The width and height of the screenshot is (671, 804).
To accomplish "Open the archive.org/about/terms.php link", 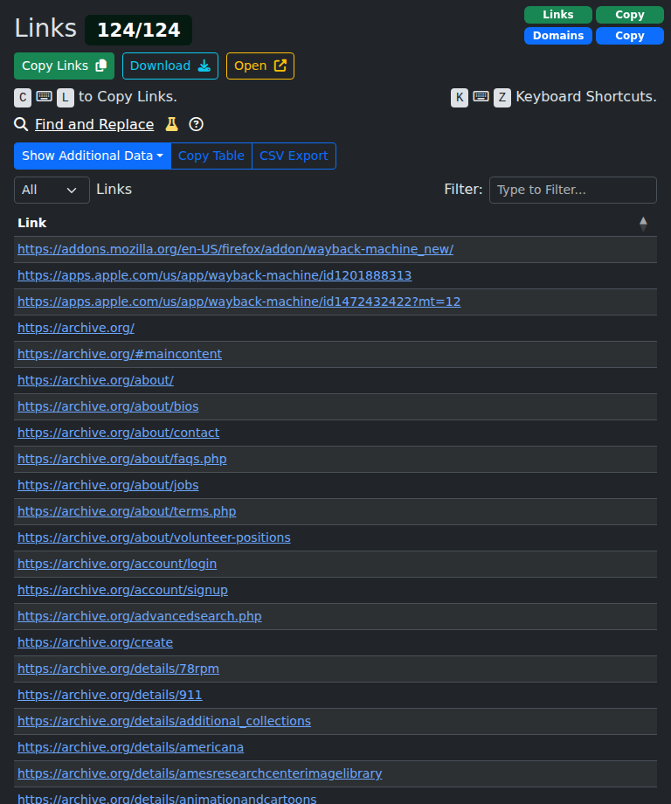I will tap(127, 511).
